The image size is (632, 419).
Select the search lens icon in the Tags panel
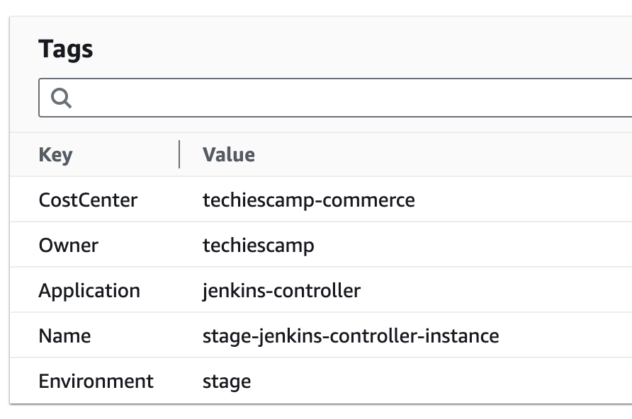61,98
